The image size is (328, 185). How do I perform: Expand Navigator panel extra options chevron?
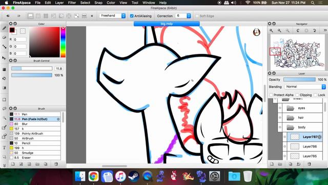tap(325, 31)
